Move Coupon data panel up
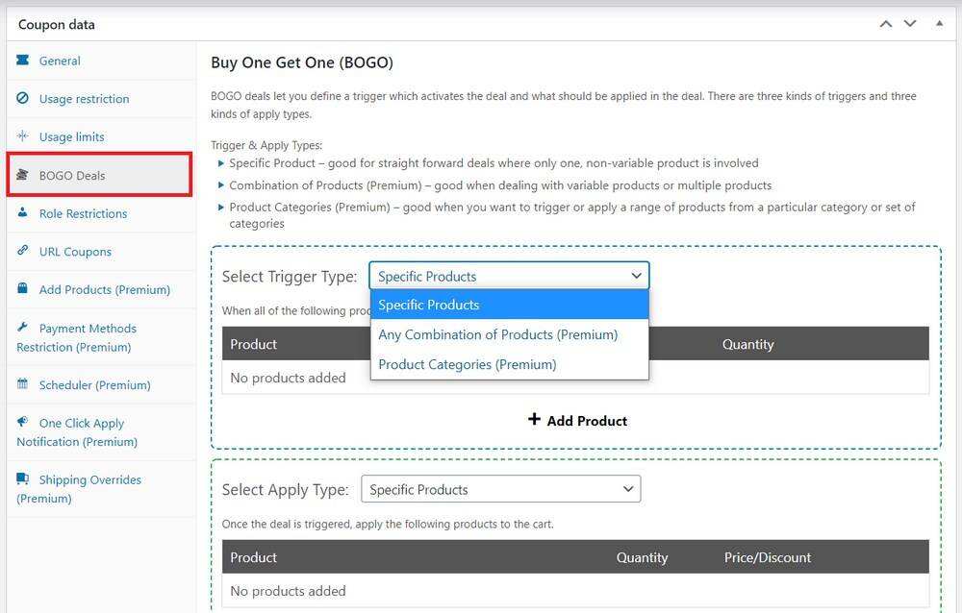 [x=886, y=24]
